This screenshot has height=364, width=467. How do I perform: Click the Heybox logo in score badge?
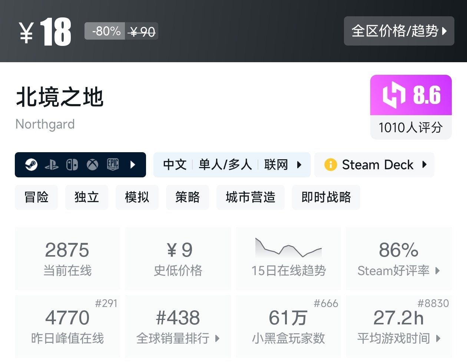coord(394,95)
